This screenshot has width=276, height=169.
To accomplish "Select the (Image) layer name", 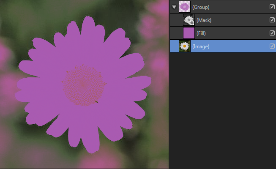I will [201, 46].
